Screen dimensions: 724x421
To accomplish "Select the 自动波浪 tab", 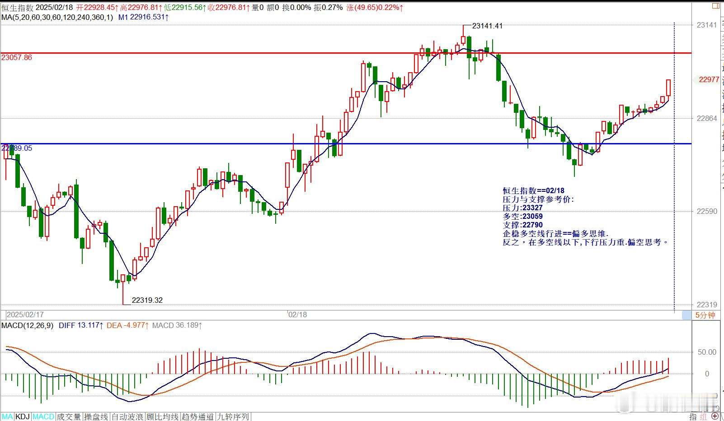I will (x=127, y=417).
